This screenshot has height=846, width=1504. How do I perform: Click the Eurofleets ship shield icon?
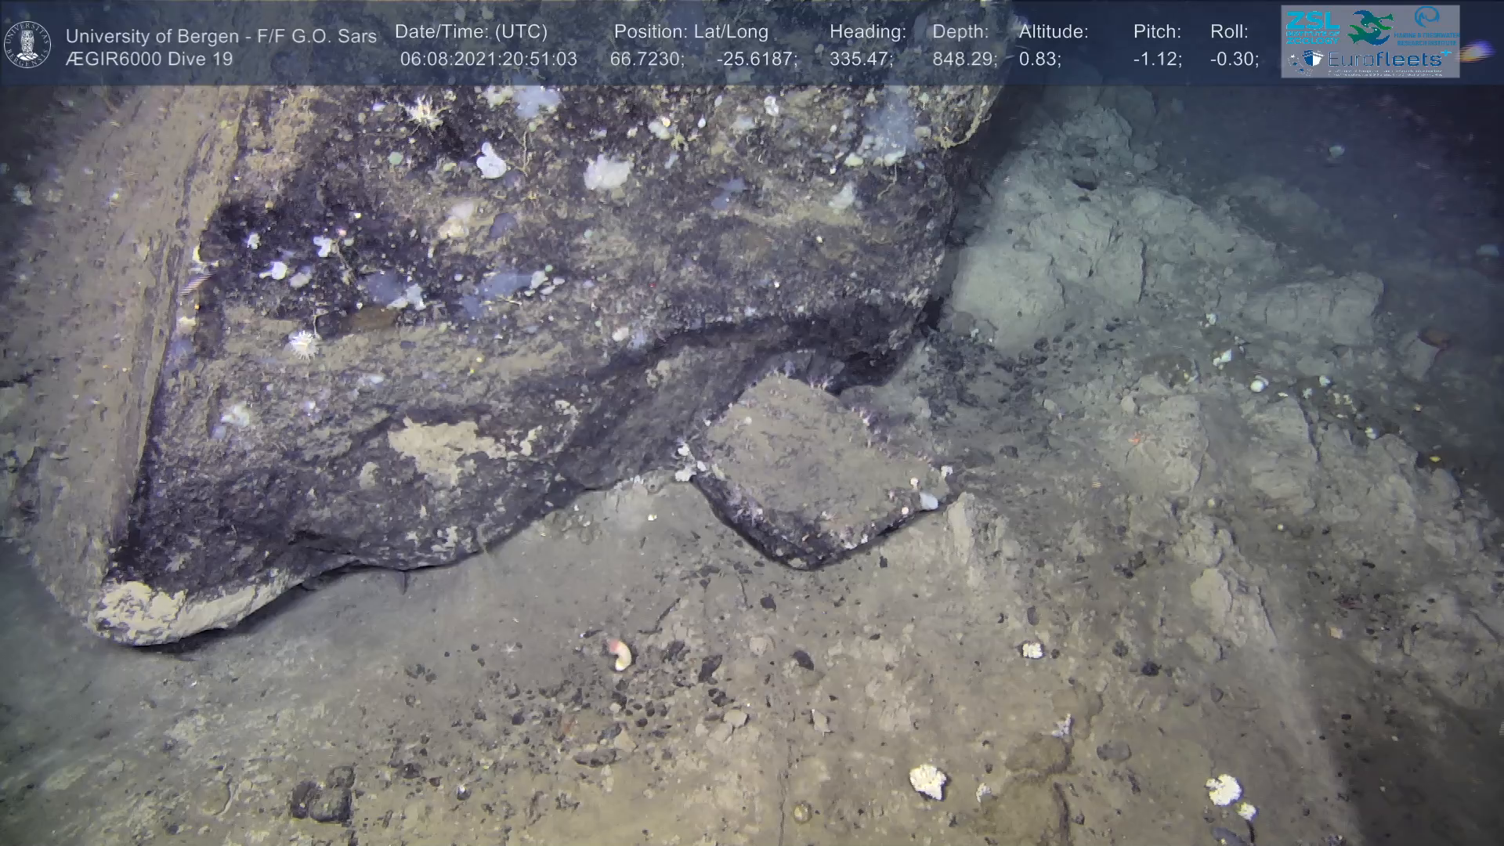click(x=1313, y=59)
